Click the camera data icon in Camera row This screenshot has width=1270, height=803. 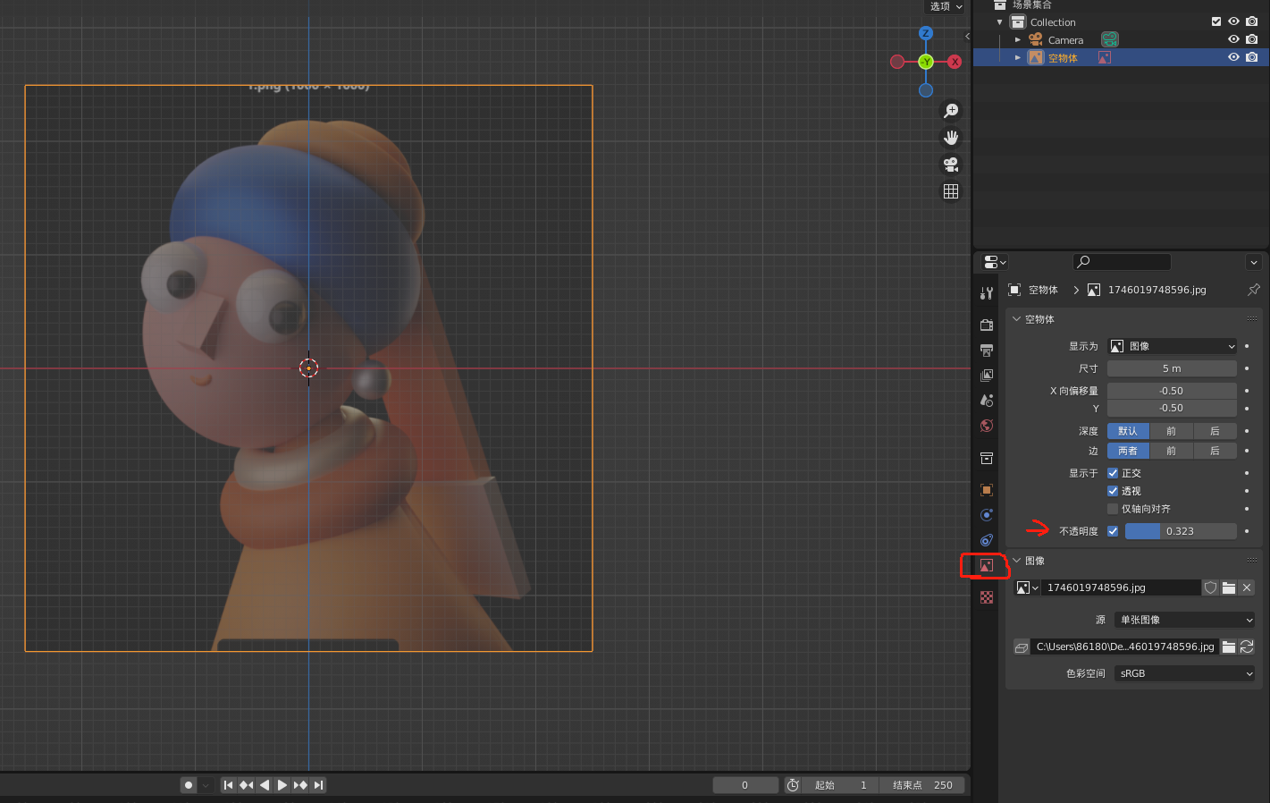[1109, 39]
